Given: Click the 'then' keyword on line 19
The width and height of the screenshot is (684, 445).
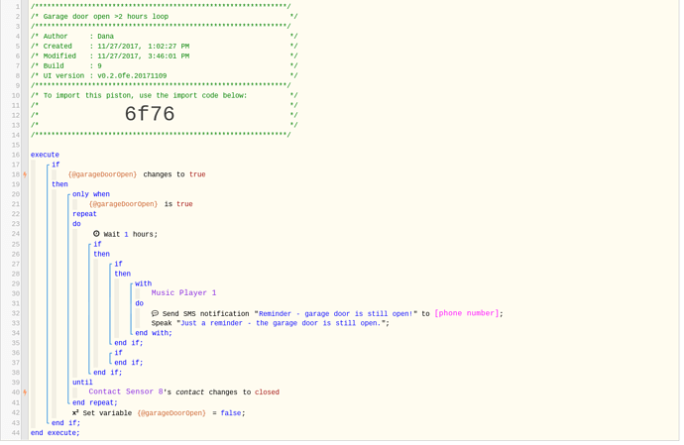Looking at the screenshot, I should coord(59,184).
